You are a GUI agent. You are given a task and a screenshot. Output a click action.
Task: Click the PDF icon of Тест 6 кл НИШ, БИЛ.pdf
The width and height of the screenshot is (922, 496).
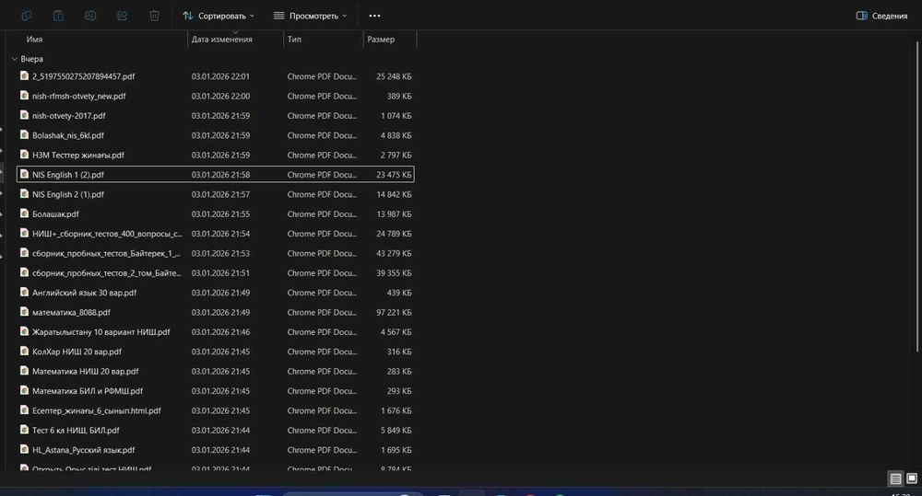[24, 430]
